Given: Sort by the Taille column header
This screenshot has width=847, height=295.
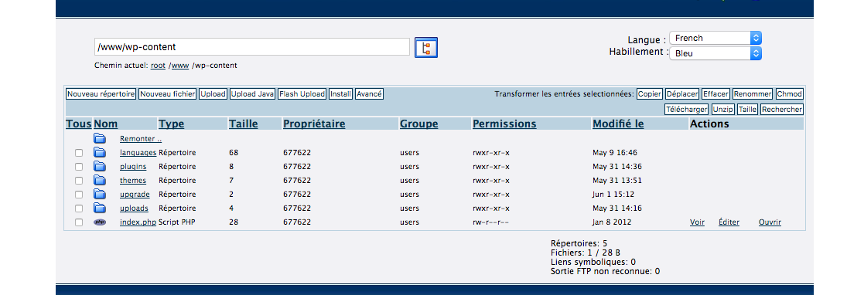Looking at the screenshot, I should point(243,124).
